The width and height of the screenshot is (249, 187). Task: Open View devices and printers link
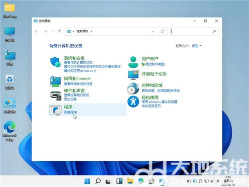pyautogui.click(x=77, y=95)
